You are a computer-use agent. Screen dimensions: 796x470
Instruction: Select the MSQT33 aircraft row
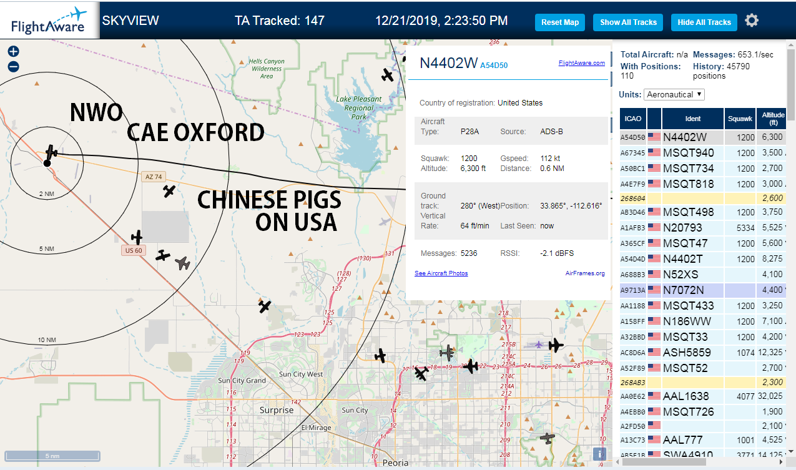pos(703,337)
